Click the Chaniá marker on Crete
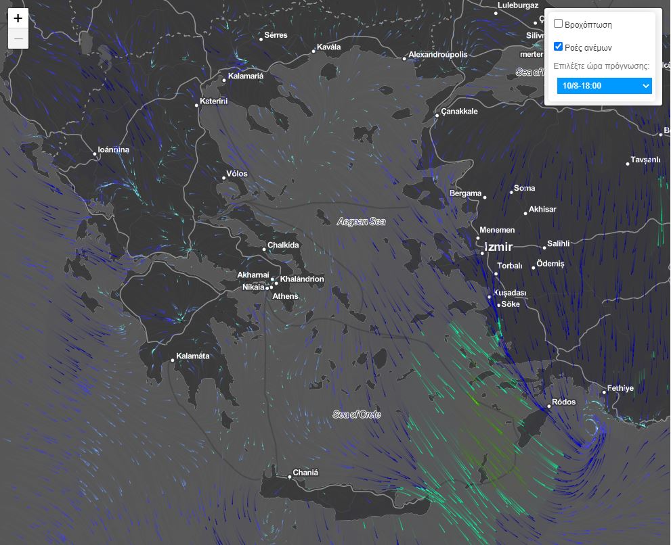This screenshot has width=671, height=545. tap(290, 477)
